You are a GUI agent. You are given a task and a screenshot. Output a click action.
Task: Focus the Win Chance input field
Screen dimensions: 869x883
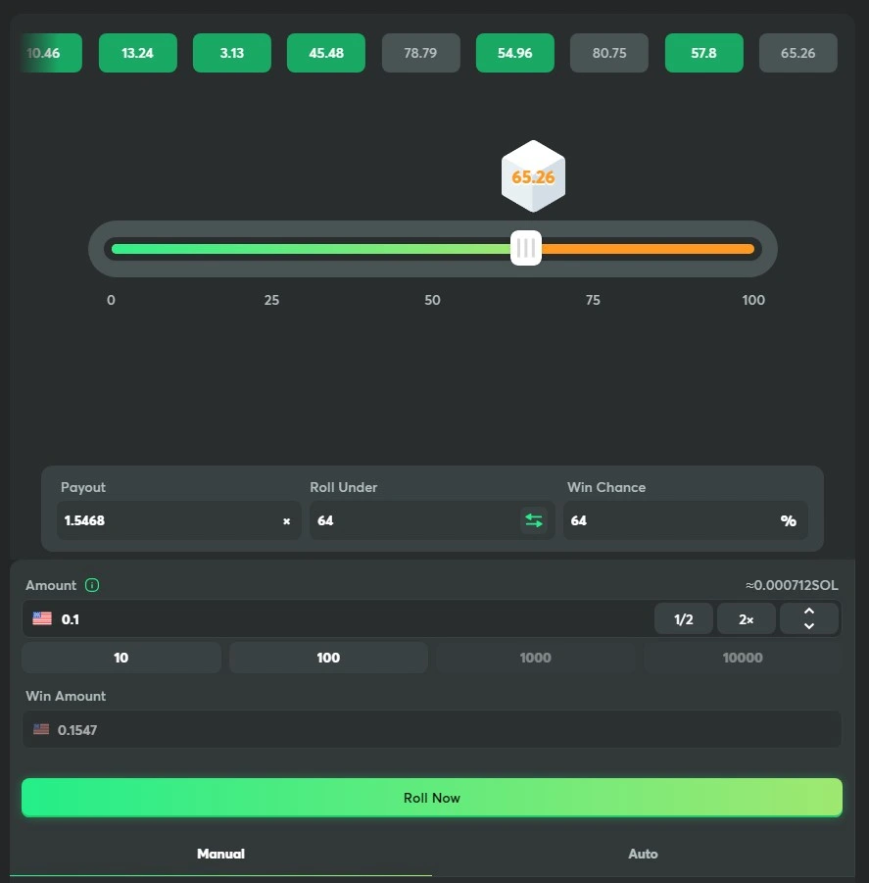[x=686, y=520]
